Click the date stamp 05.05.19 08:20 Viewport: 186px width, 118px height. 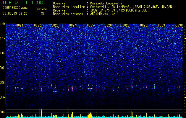point(15,14)
